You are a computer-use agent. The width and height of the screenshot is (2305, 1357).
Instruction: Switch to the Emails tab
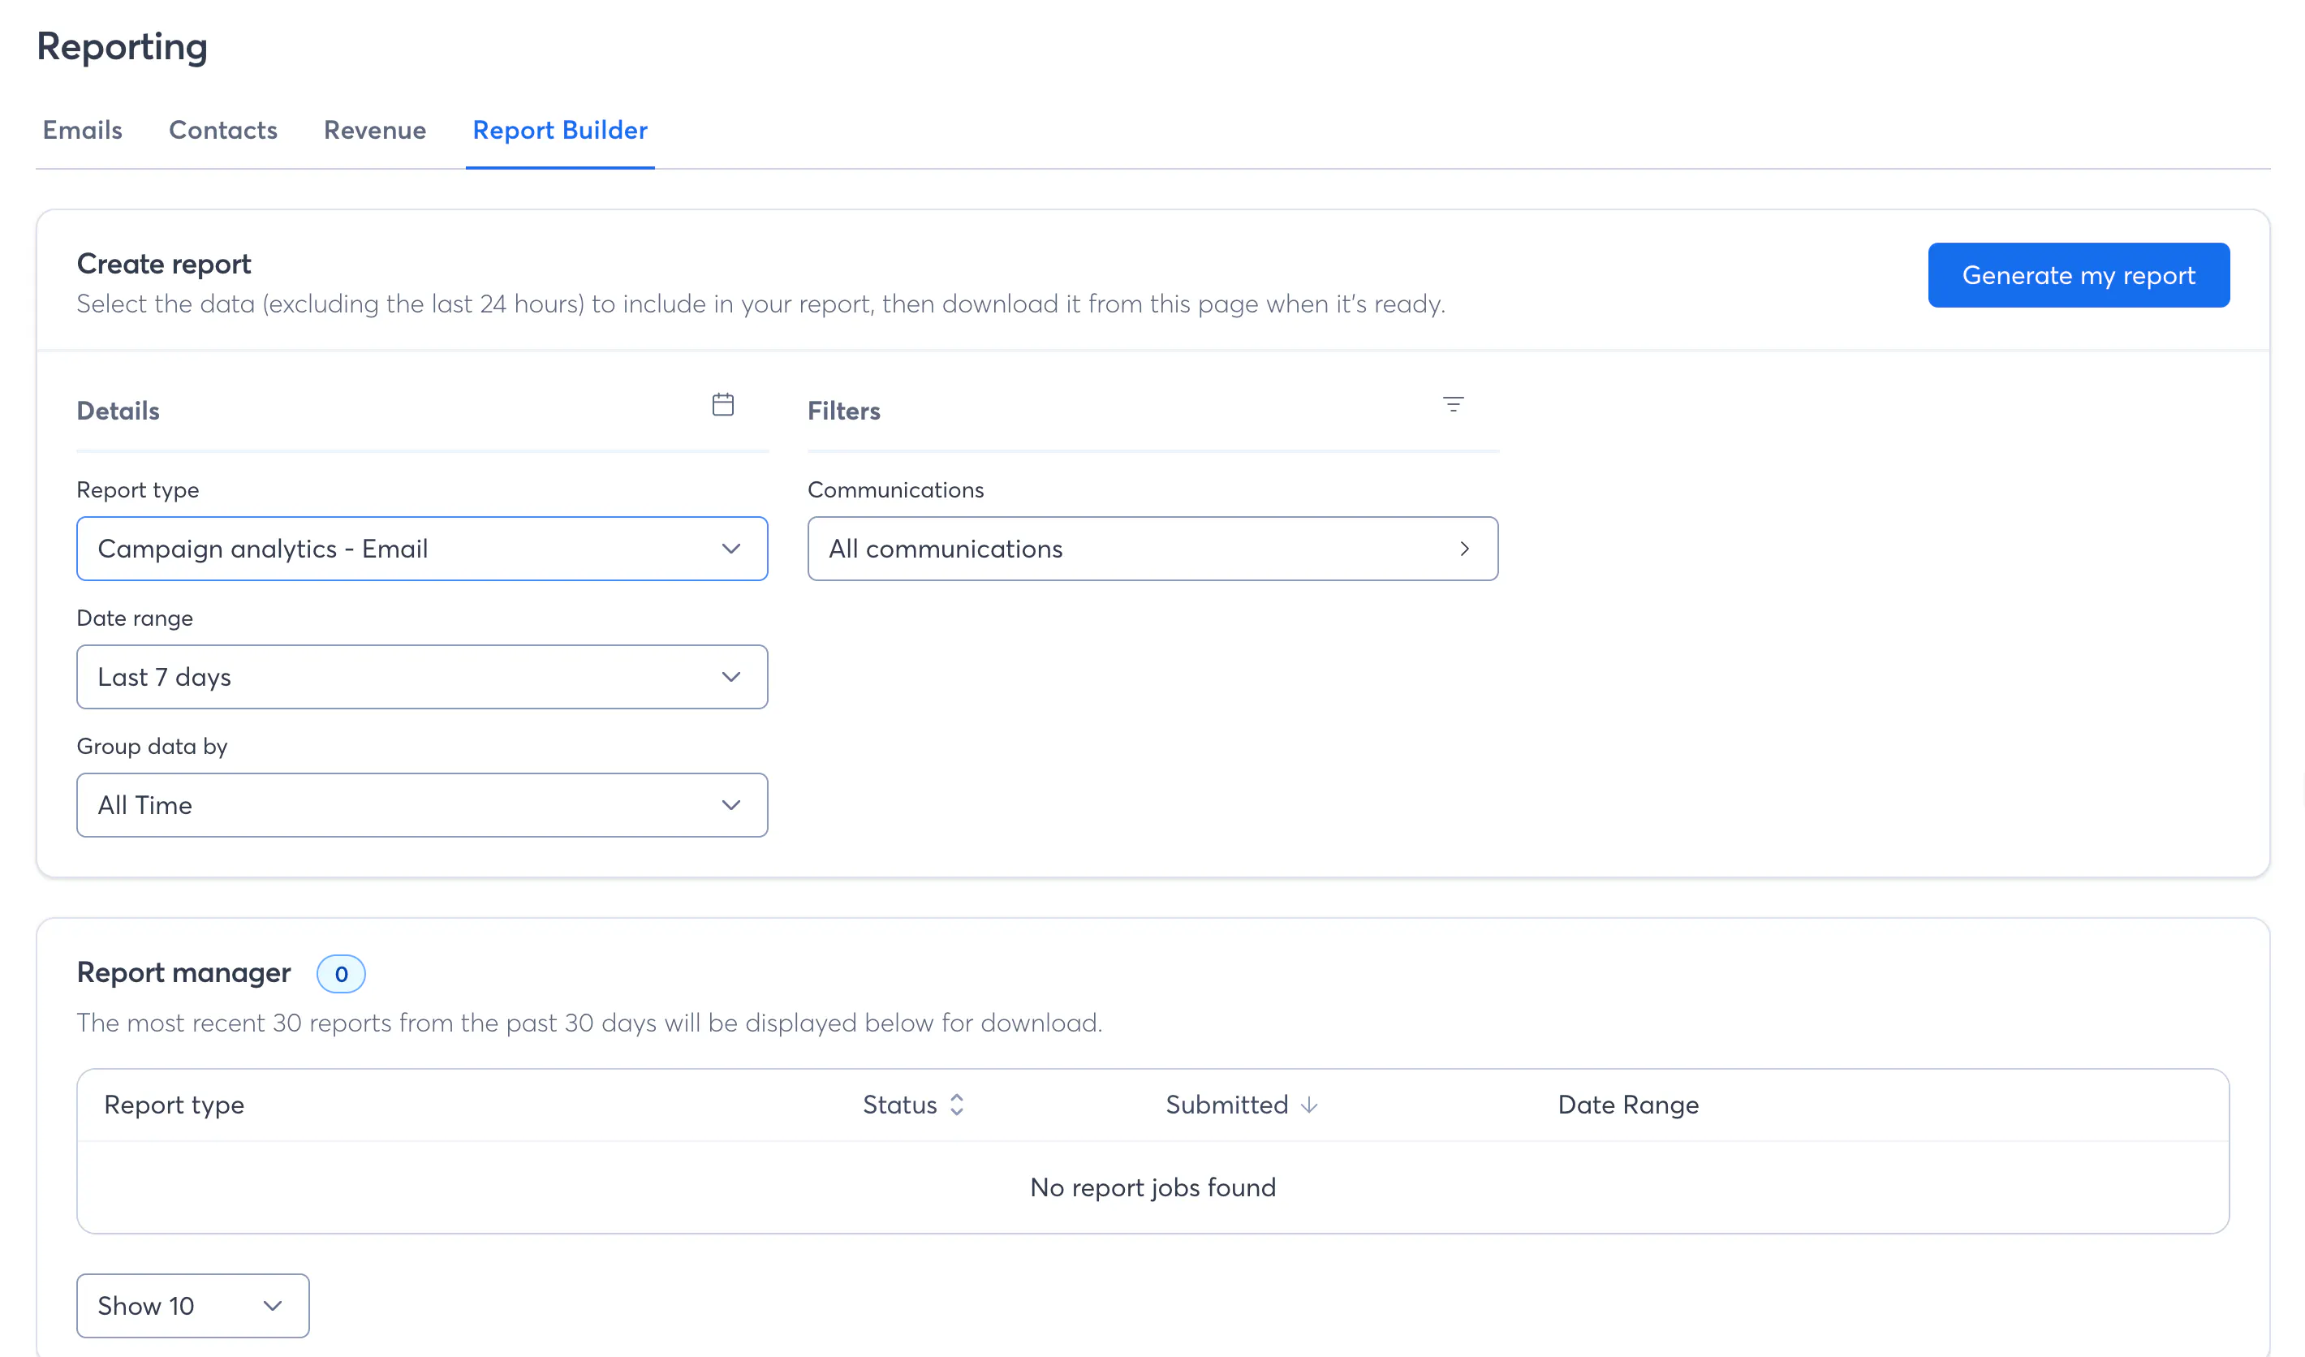click(x=82, y=130)
